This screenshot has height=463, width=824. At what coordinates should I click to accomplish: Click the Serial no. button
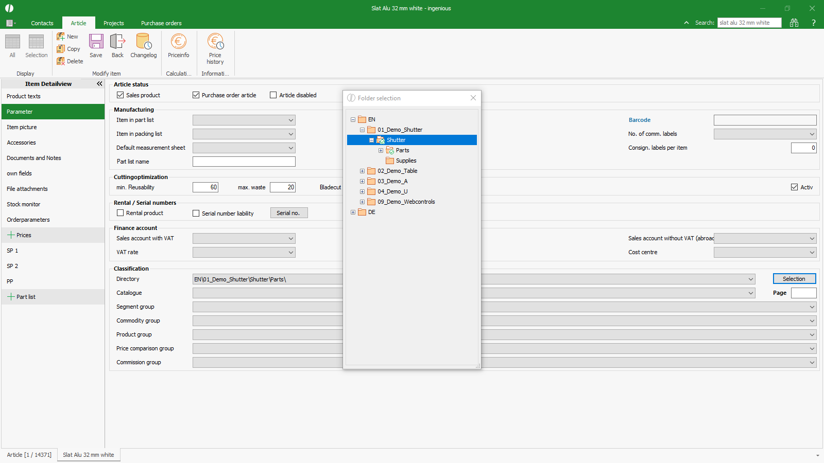pos(288,213)
